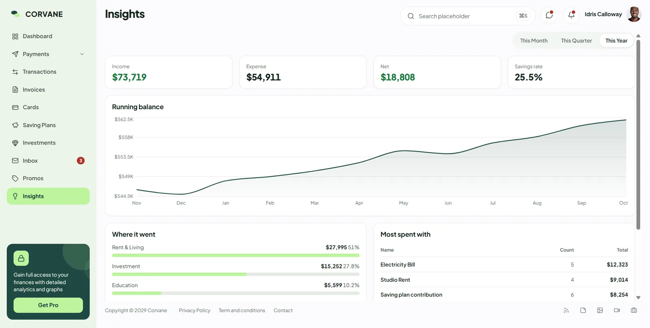This screenshot has width=650, height=328.
Task: Click the image icon in footer
Action: (x=600, y=311)
